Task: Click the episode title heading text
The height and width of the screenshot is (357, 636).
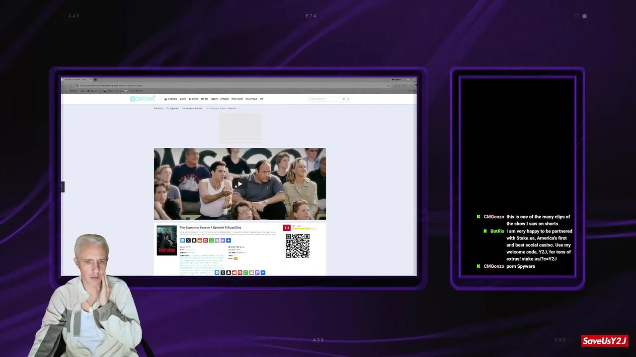Action: coord(210,228)
